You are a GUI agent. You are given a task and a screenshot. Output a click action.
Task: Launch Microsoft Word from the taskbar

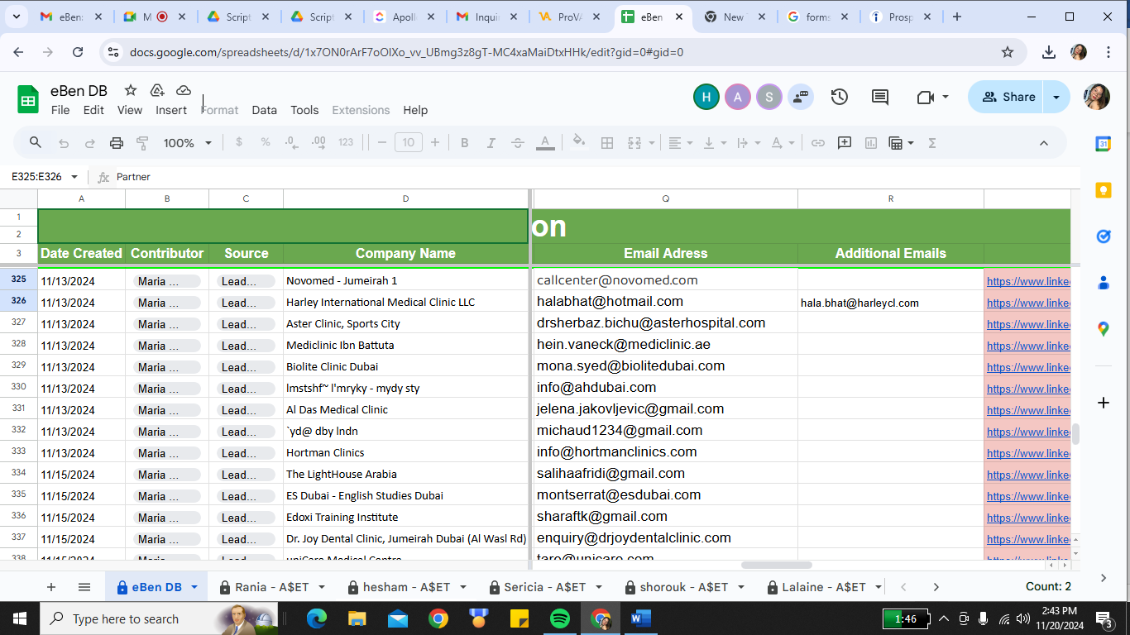641,618
